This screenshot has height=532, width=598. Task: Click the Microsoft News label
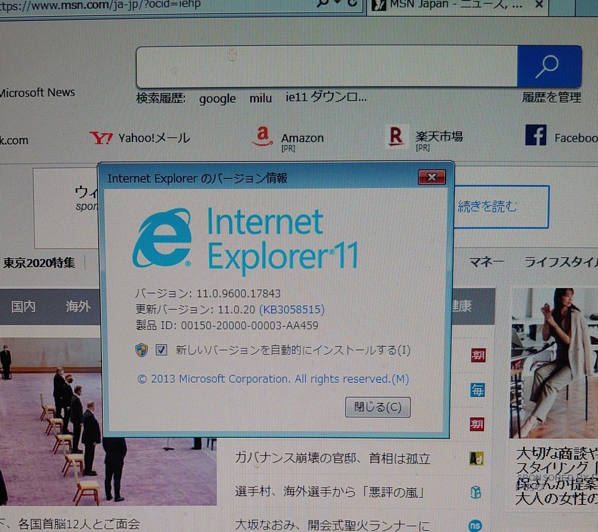(37, 92)
